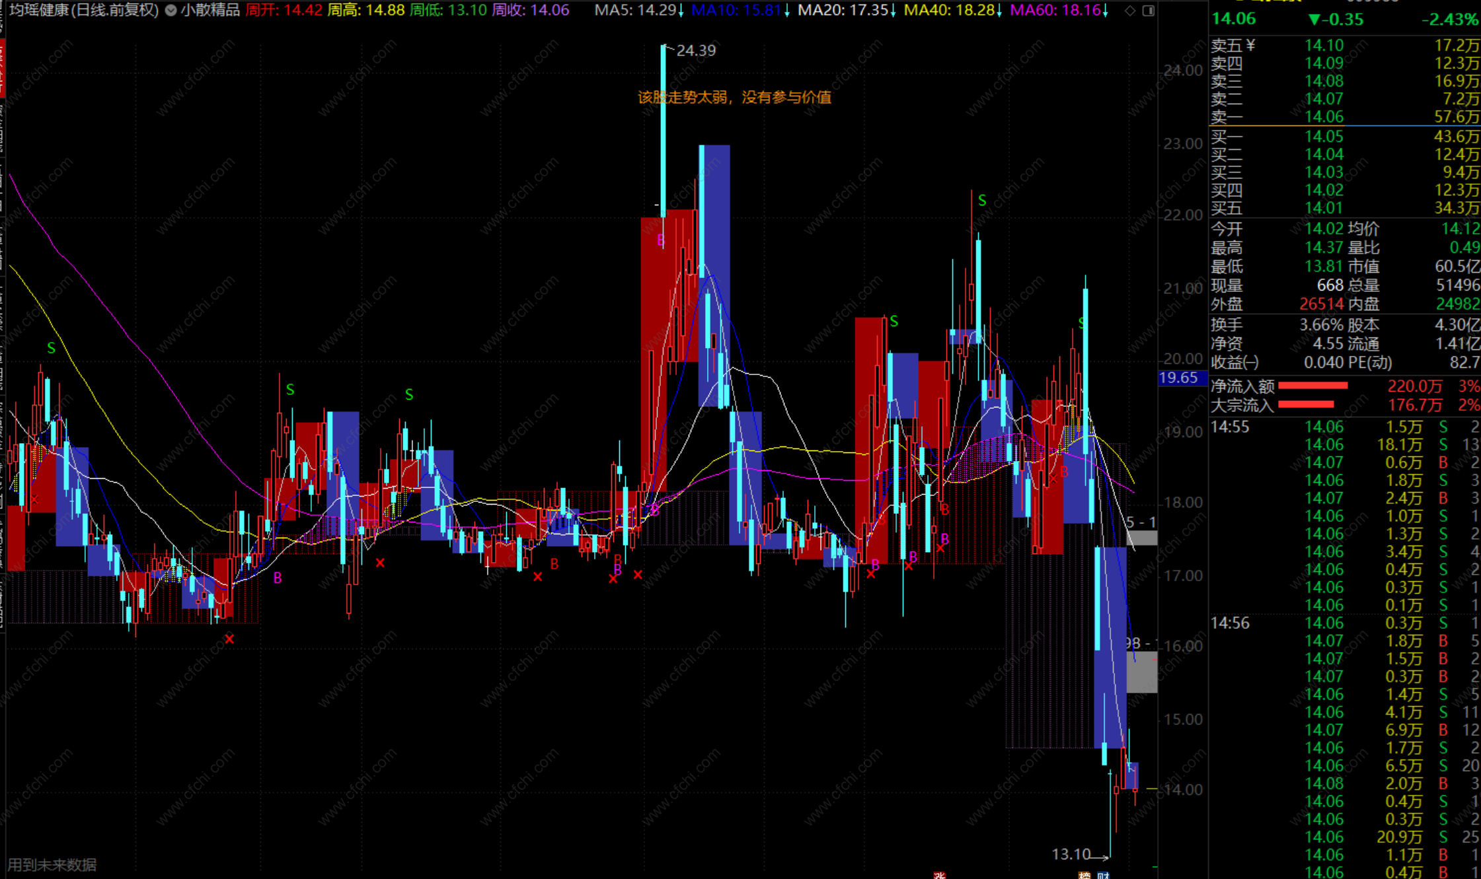The width and height of the screenshot is (1481, 879).
Task: Click the 13.10 low price label
Action: coord(1071,854)
